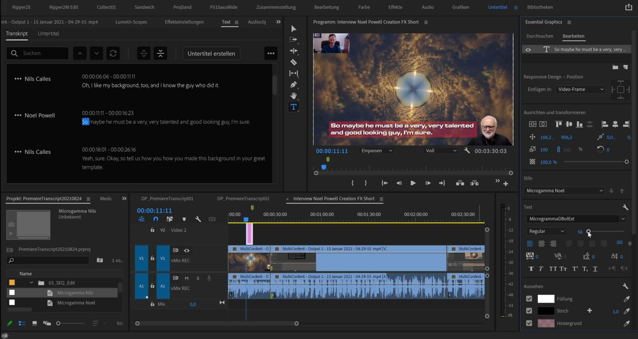The width and height of the screenshot is (638, 339).
Task: Open the Microgamma Noel style dropdown
Action: 564,191
